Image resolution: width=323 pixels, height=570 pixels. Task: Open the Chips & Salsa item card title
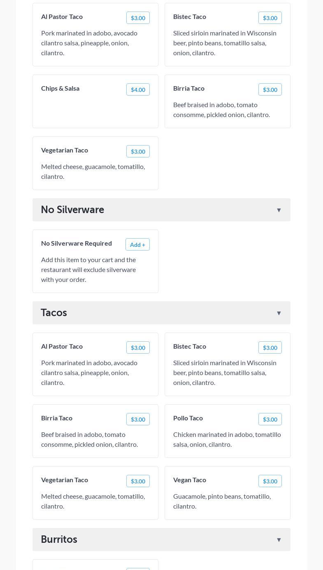click(x=60, y=88)
